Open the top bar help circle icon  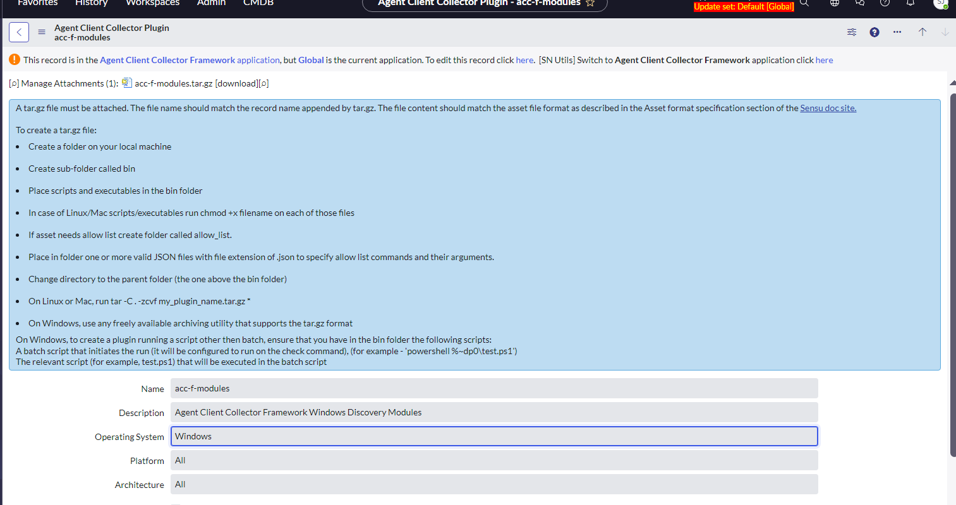[x=885, y=3]
